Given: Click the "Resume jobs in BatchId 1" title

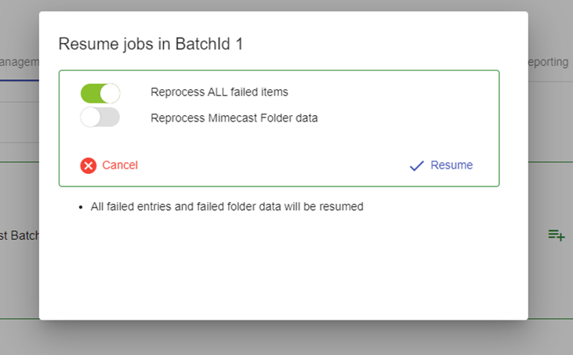Looking at the screenshot, I should tap(151, 44).
